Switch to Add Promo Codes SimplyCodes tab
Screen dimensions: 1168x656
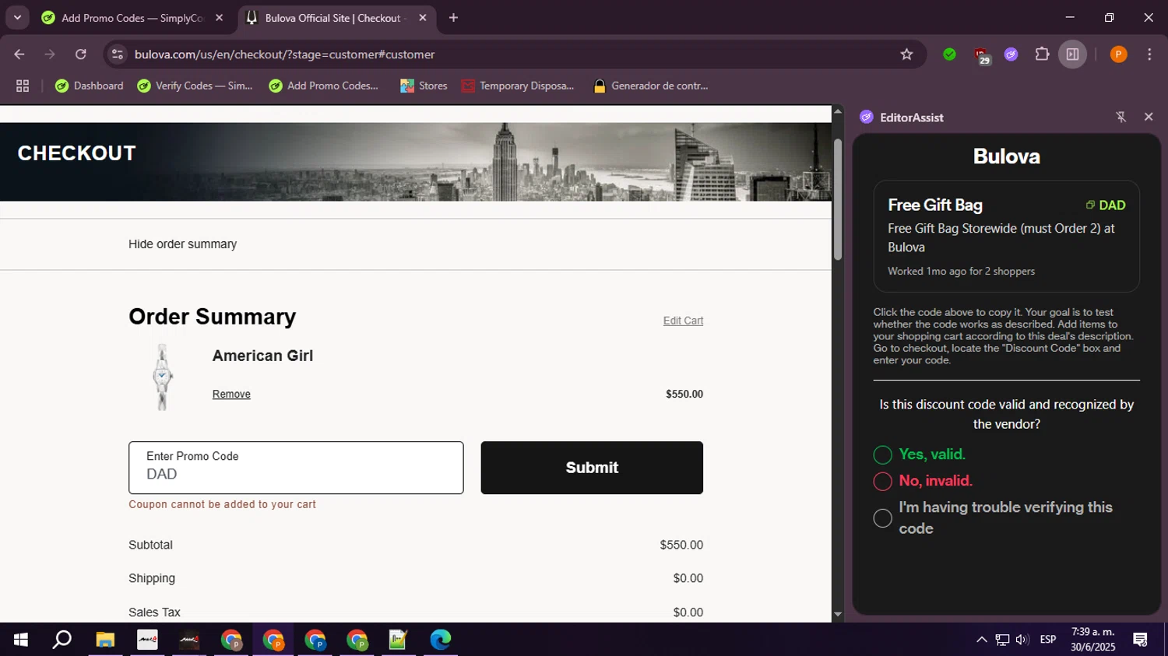point(132,18)
